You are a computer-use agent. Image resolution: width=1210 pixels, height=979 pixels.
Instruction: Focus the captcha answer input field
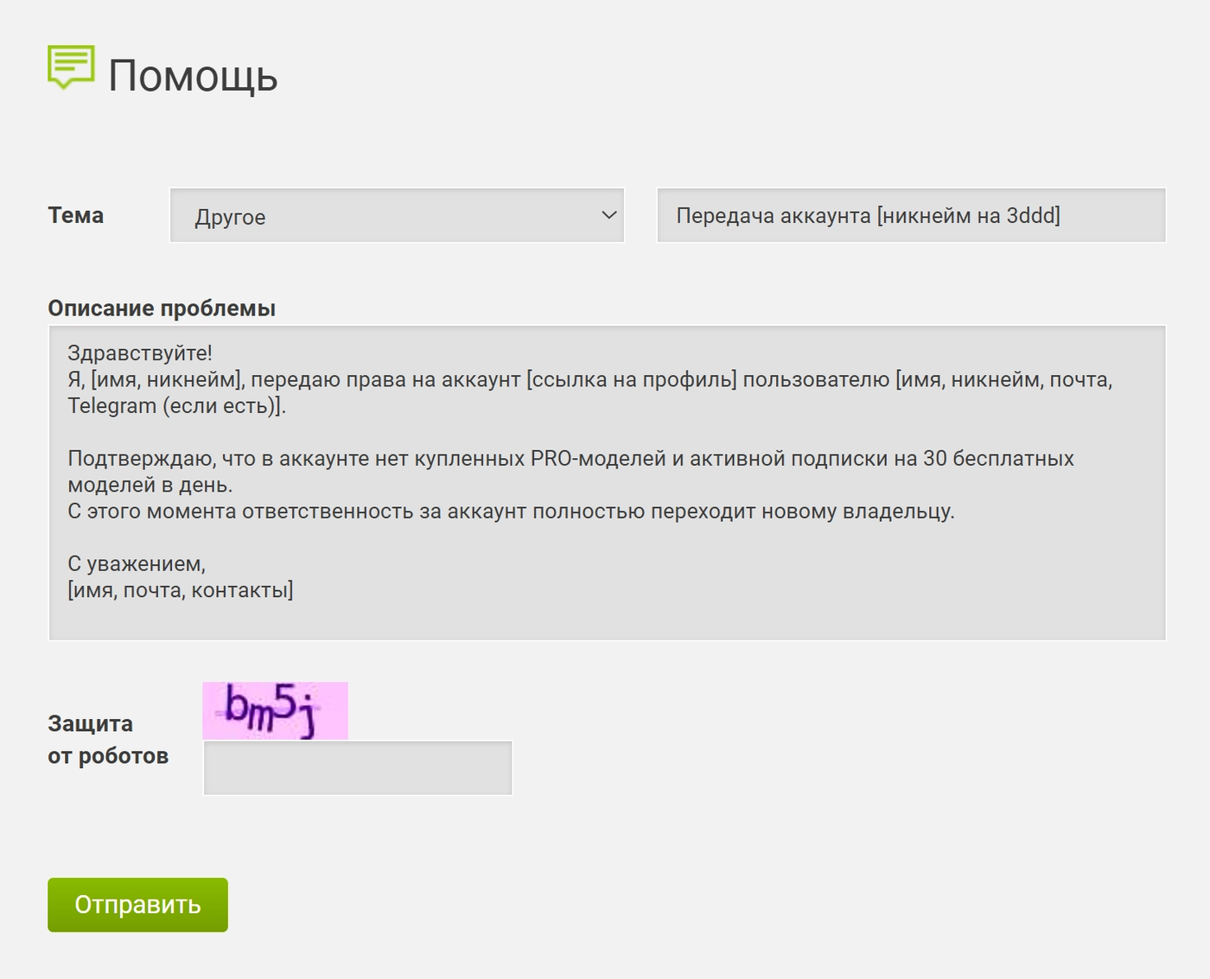click(x=358, y=768)
